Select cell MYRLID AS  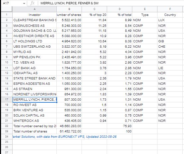tap(34, 52)
